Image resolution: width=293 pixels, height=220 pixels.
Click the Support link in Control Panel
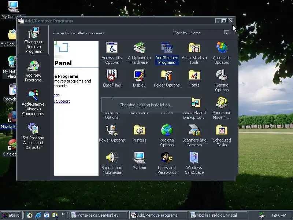click(62, 101)
